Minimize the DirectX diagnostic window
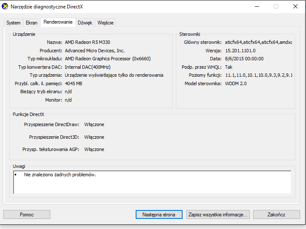 [257, 6]
